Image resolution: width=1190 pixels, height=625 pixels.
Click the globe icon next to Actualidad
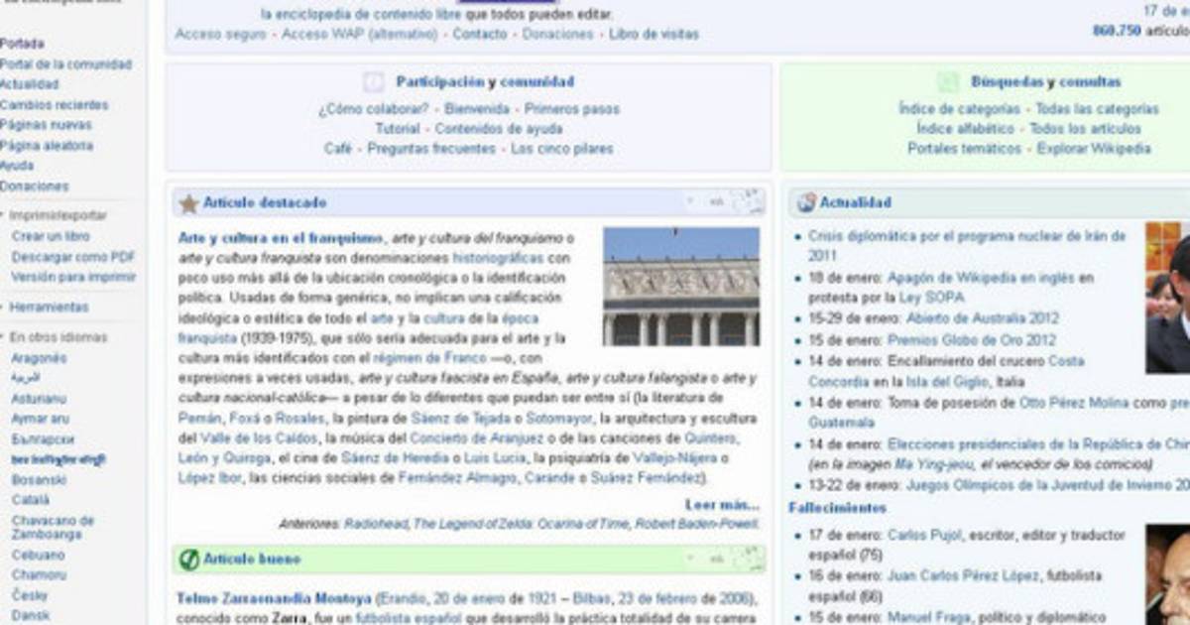coord(806,203)
